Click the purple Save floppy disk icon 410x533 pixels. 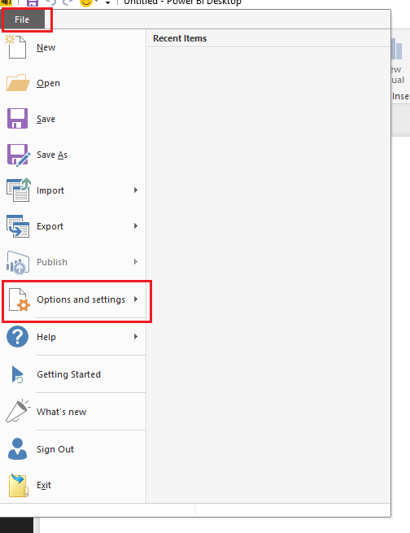click(x=17, y=119)
